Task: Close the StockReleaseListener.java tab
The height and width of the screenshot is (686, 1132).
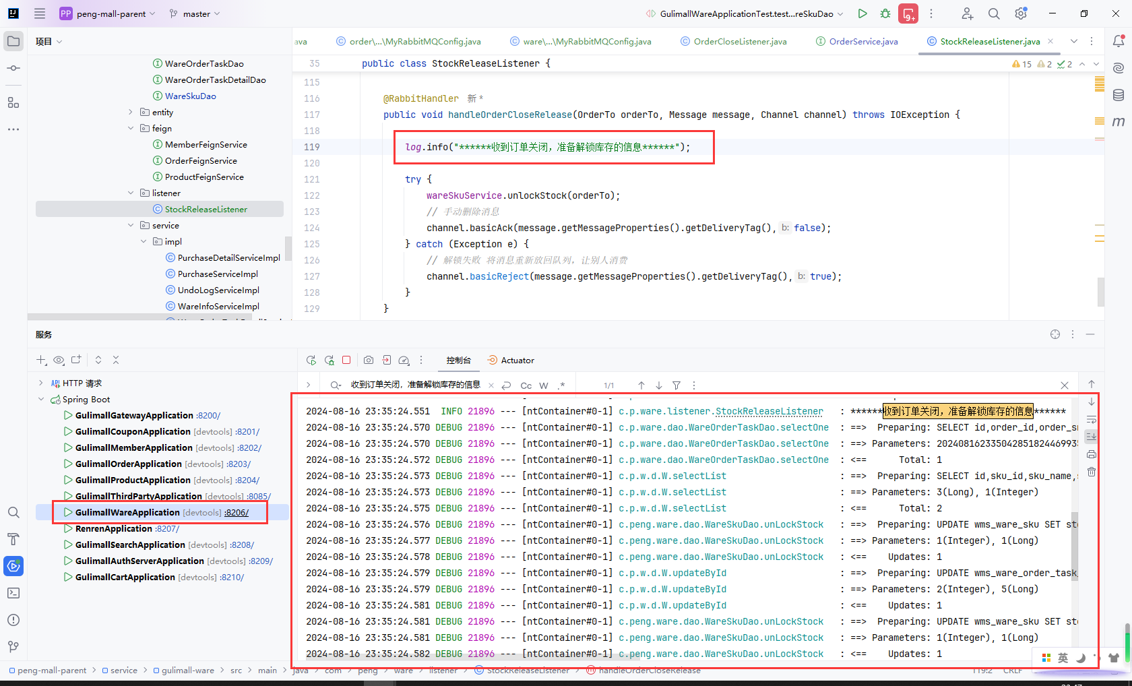Action: [1050, 41]
